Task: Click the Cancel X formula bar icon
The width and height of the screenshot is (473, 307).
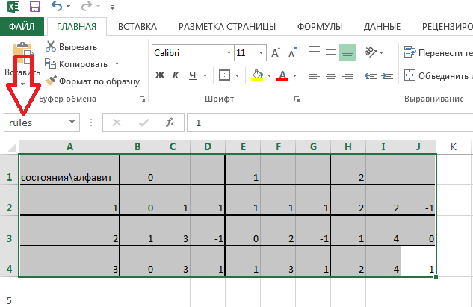Action: [x=117, y=123]
